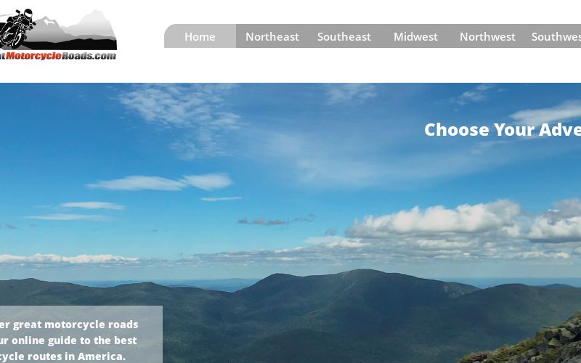Click the 'routes in America' text line
The image size is (581, 363).
point(62,356)
